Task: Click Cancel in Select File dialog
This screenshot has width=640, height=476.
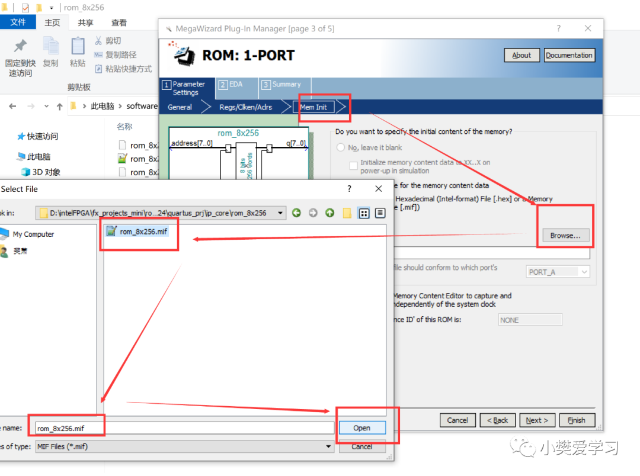Action: pyautogui.click(x=361, y=446)
